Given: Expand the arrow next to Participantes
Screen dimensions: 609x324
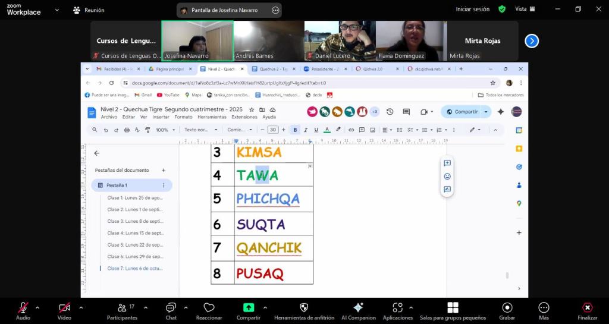Looking at the screenshot, I should (x=146, y=308).
